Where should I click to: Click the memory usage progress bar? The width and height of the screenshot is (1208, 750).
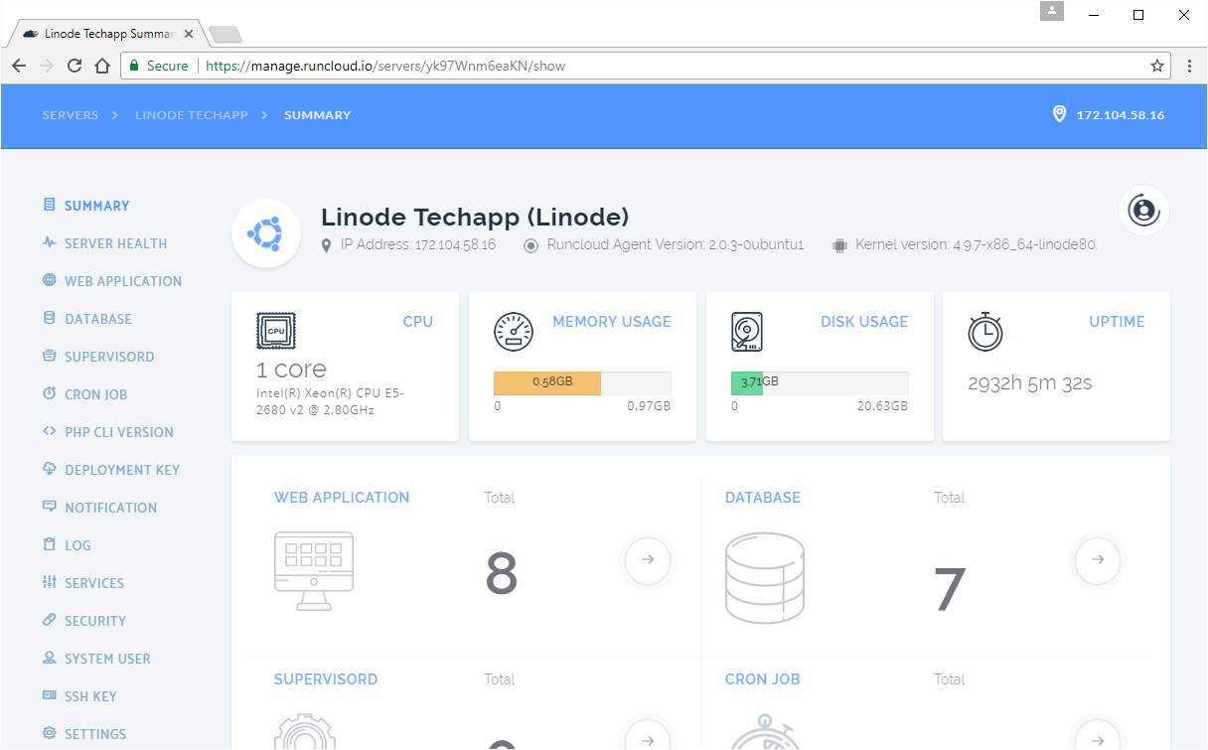(582, 382)
